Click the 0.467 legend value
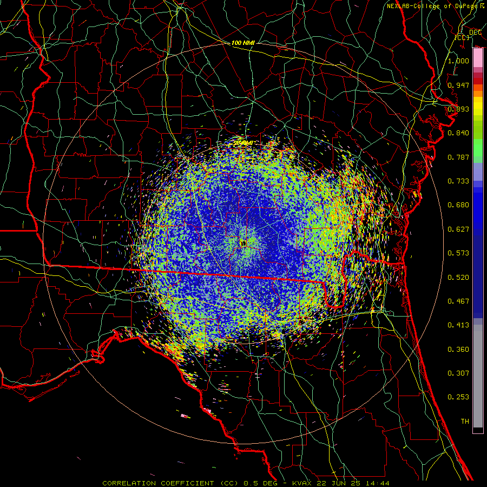The height and width of the screenshot is (487, 487). (458, 301)
